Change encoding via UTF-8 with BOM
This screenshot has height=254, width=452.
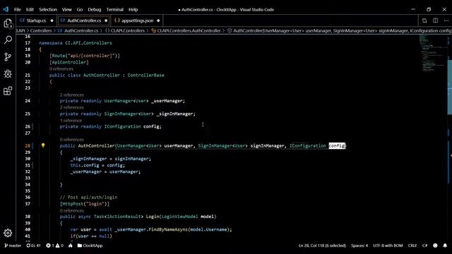pos(388,246)
